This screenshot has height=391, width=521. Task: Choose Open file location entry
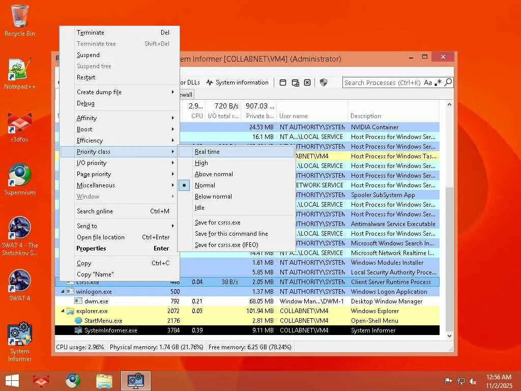coord(120,237)
